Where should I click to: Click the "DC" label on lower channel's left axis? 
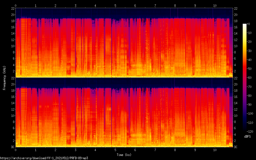click(13, 147)
